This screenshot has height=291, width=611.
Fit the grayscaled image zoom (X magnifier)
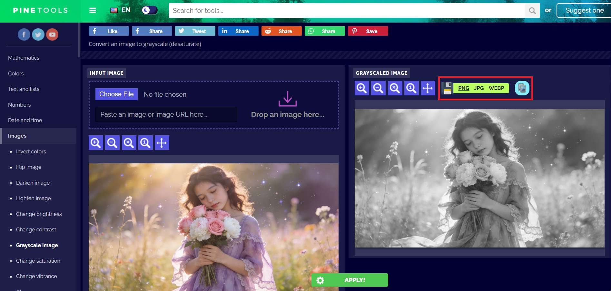click(395, 88)
